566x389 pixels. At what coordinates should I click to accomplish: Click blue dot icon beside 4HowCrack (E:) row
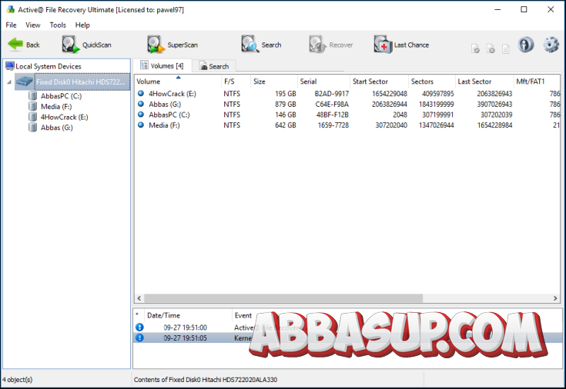(x=141, y=93)
